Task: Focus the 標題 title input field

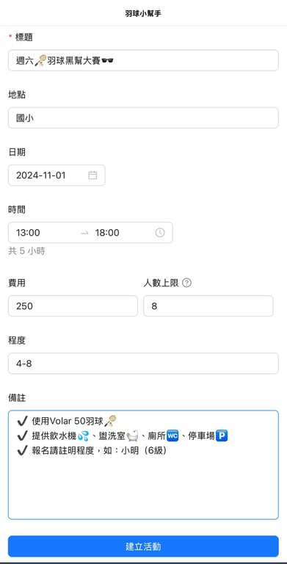Action: point(144,60)
